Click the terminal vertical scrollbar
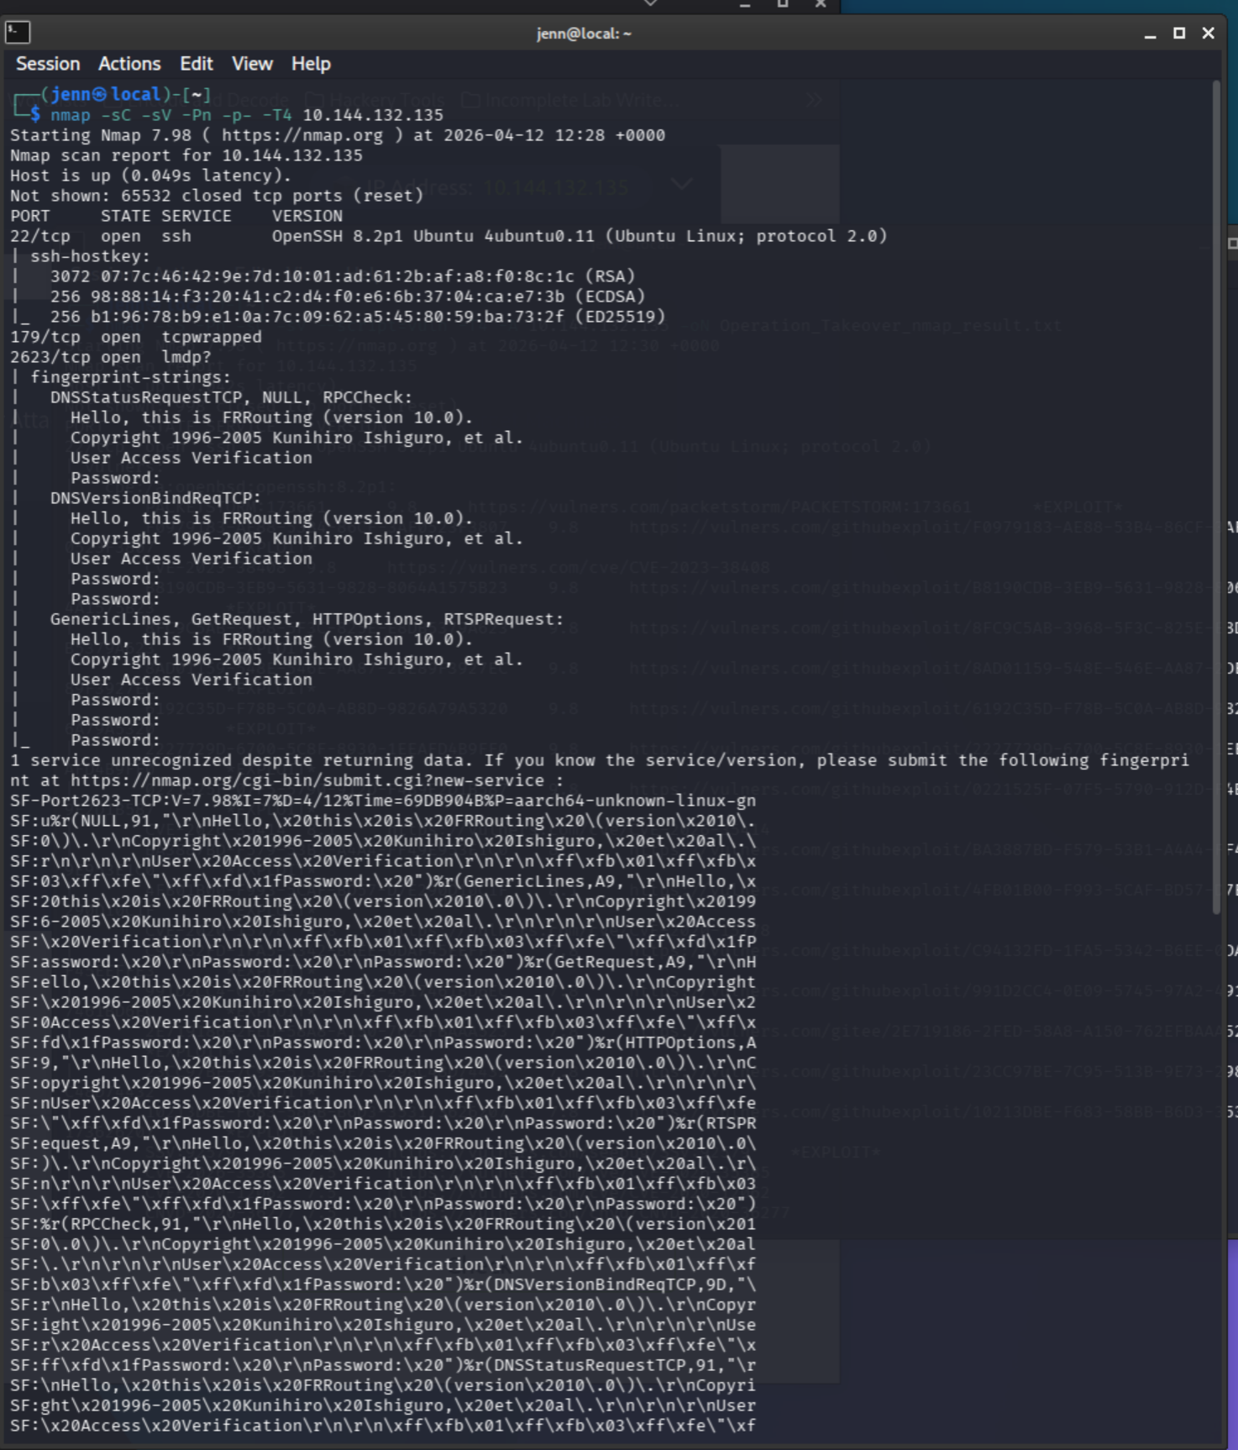 coord(1216,497)
